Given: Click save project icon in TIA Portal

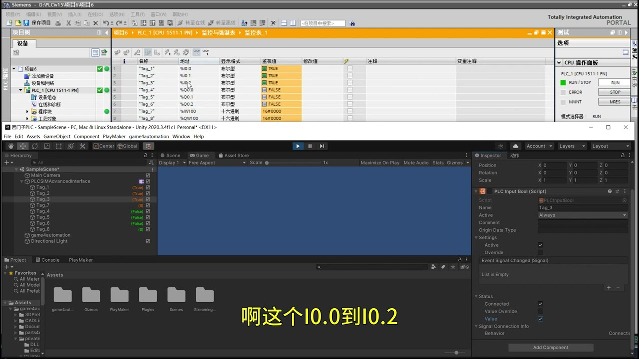Looking at the screenshot, I should [26, 23].
